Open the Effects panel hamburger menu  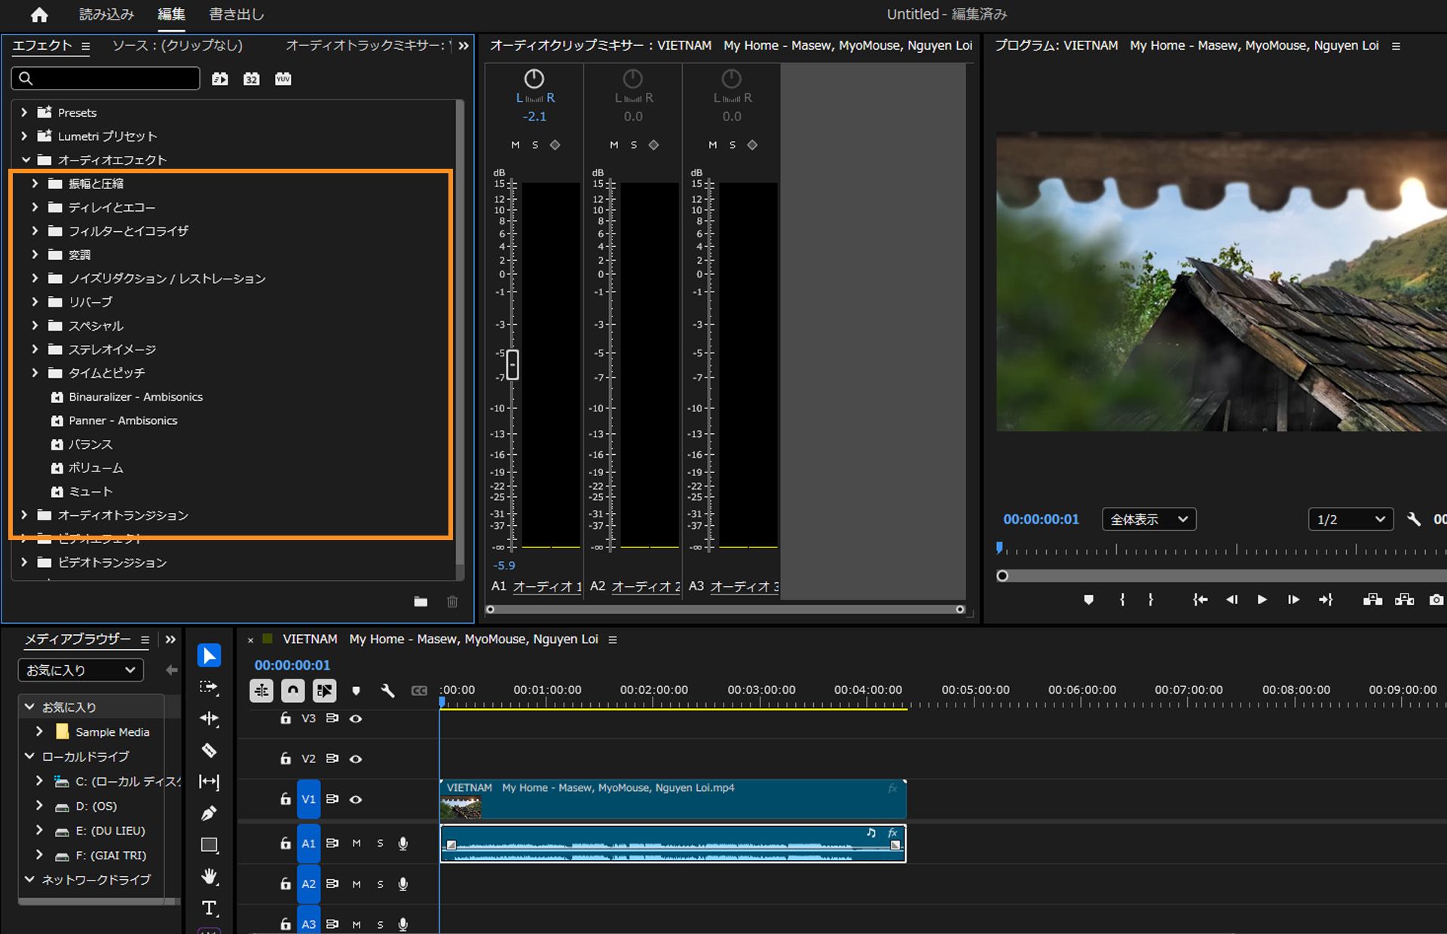(x=86, y=46)
